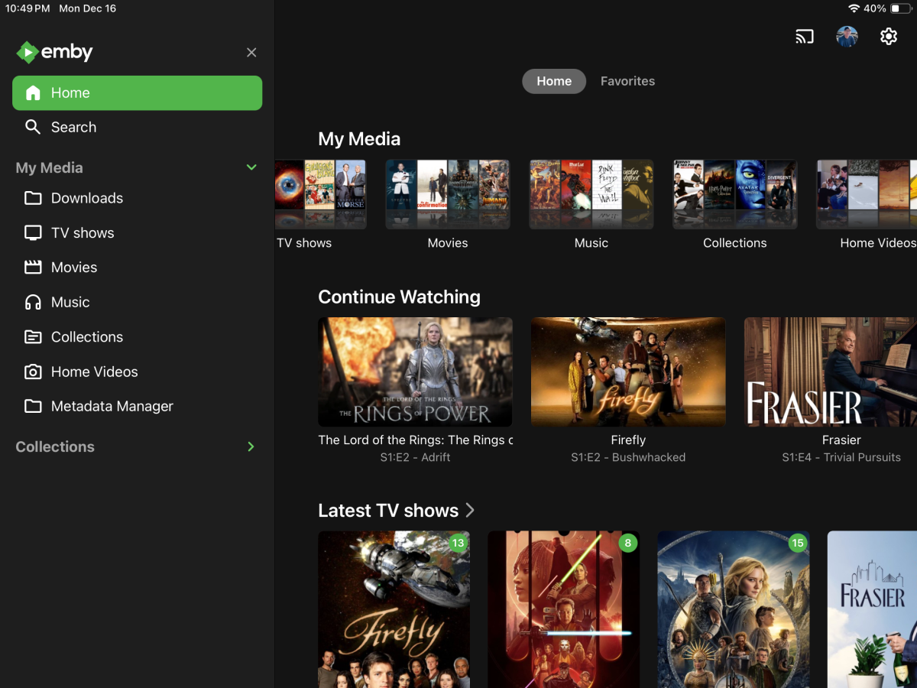This screenshot has height=688, width=917.
Task: Tap the Cast to device icon
Action: (x=805, y=36)
